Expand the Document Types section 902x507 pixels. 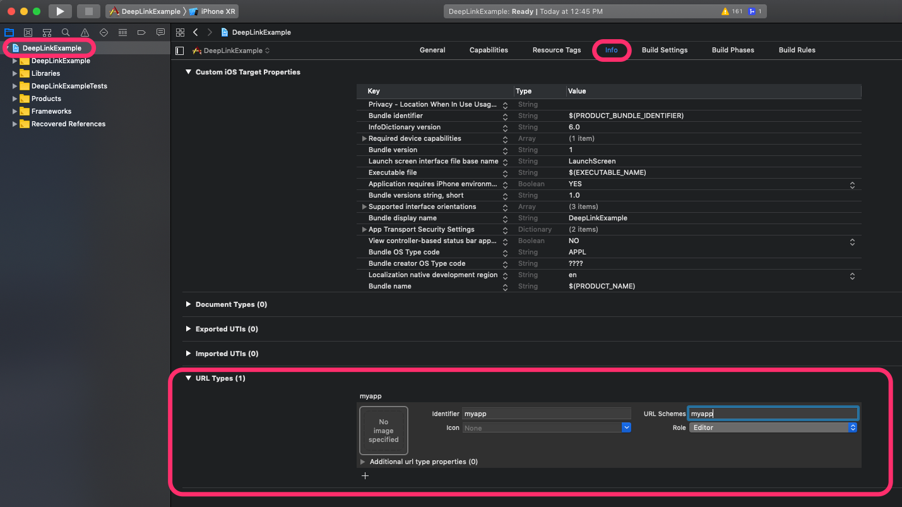pyautogui.click(x=188, y=304)
